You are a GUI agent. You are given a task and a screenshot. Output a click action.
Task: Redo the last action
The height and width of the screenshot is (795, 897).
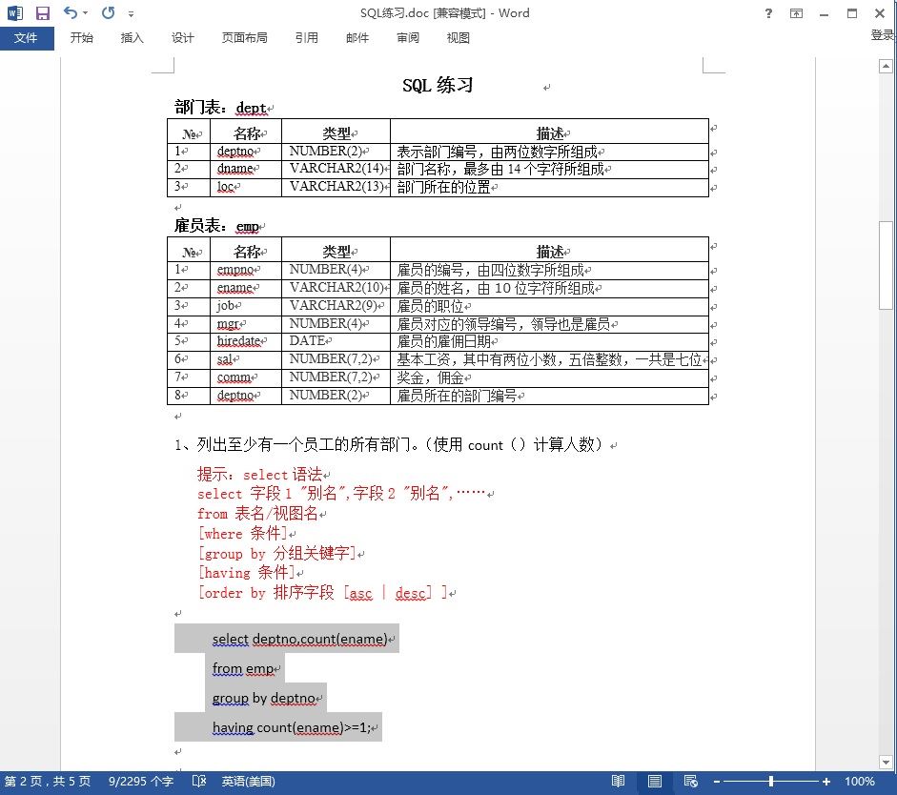click(x=108, y=12)
